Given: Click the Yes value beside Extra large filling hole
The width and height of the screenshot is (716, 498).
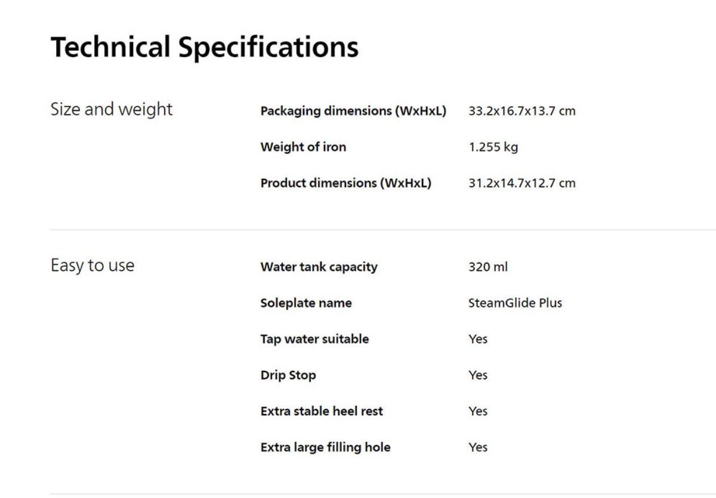Looking at the screenshot, I should pos(478,447).
